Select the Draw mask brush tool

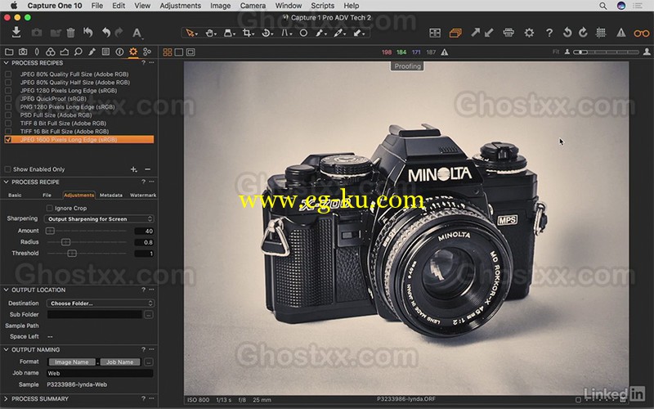click(320, 33)
